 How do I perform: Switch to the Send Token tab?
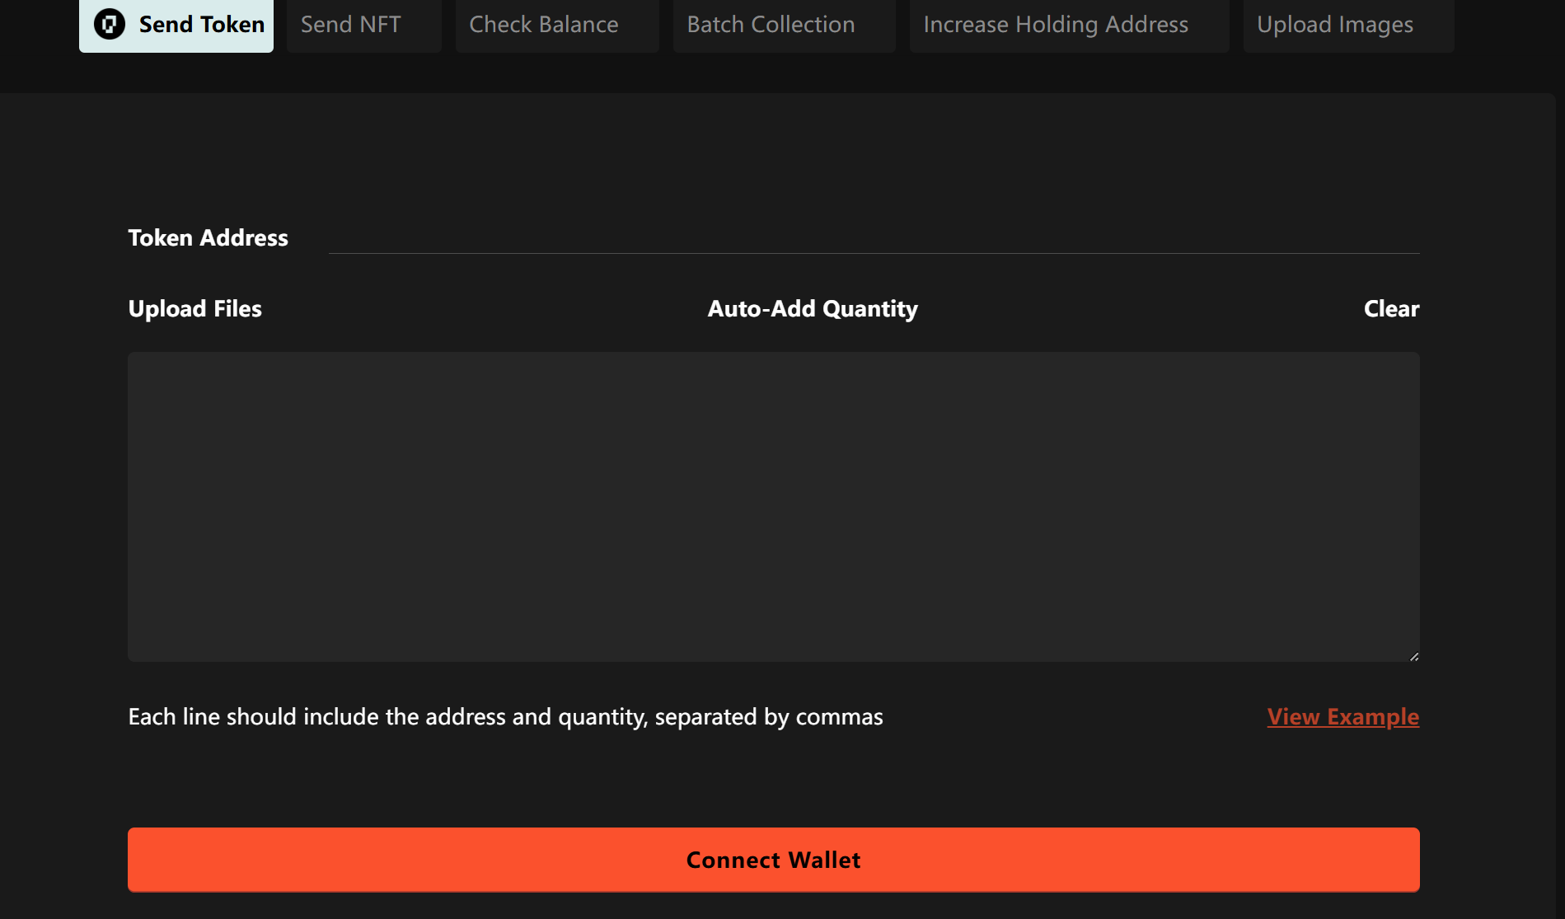tap(200, 25)
